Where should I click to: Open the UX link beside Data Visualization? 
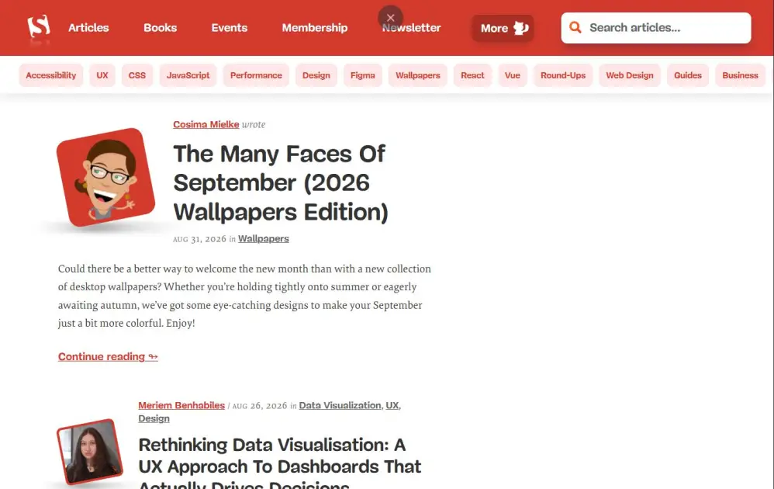(x=392, y=405)
